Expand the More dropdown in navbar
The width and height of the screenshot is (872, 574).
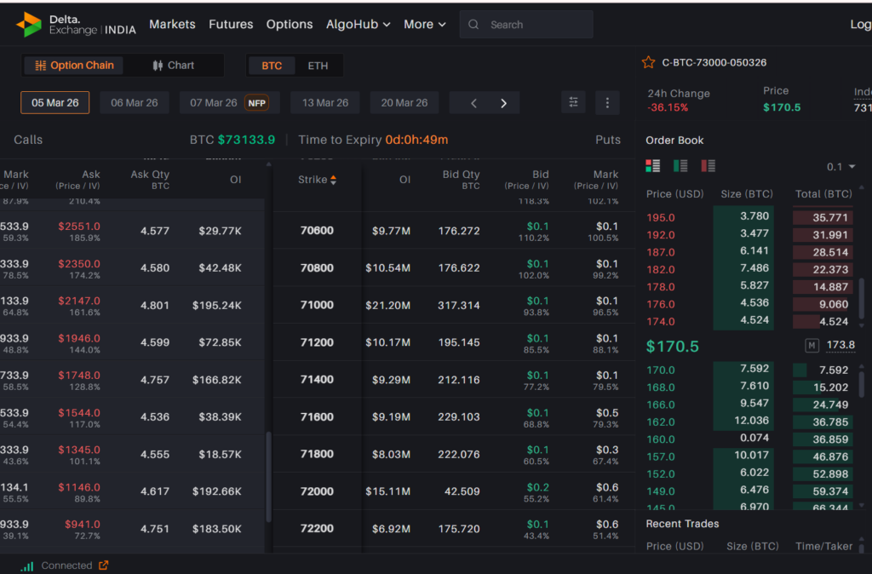[424, 25]
